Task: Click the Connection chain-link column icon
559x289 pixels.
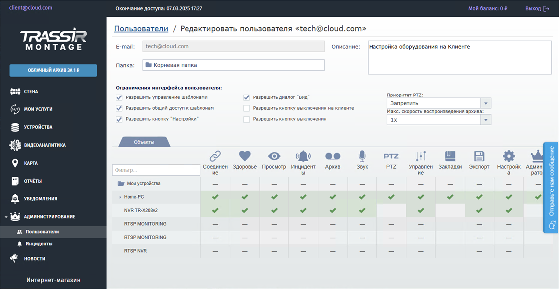Action: [x=215, y=156]
